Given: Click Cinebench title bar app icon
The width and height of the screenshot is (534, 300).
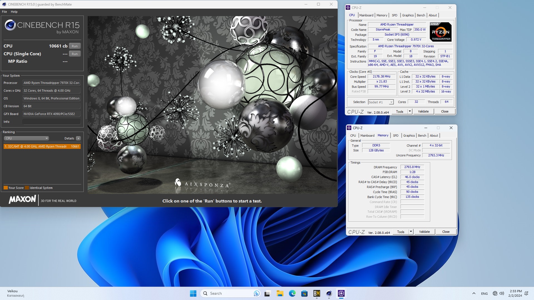Looking at the screenshot, I should tap(4, 4).
